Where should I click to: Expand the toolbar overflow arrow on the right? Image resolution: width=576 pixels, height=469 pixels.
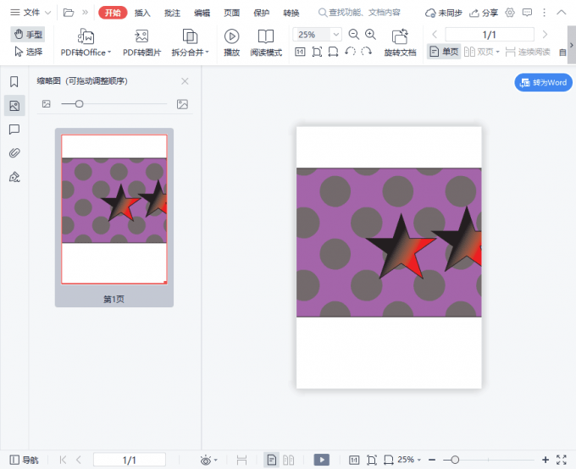coord(571,45)
